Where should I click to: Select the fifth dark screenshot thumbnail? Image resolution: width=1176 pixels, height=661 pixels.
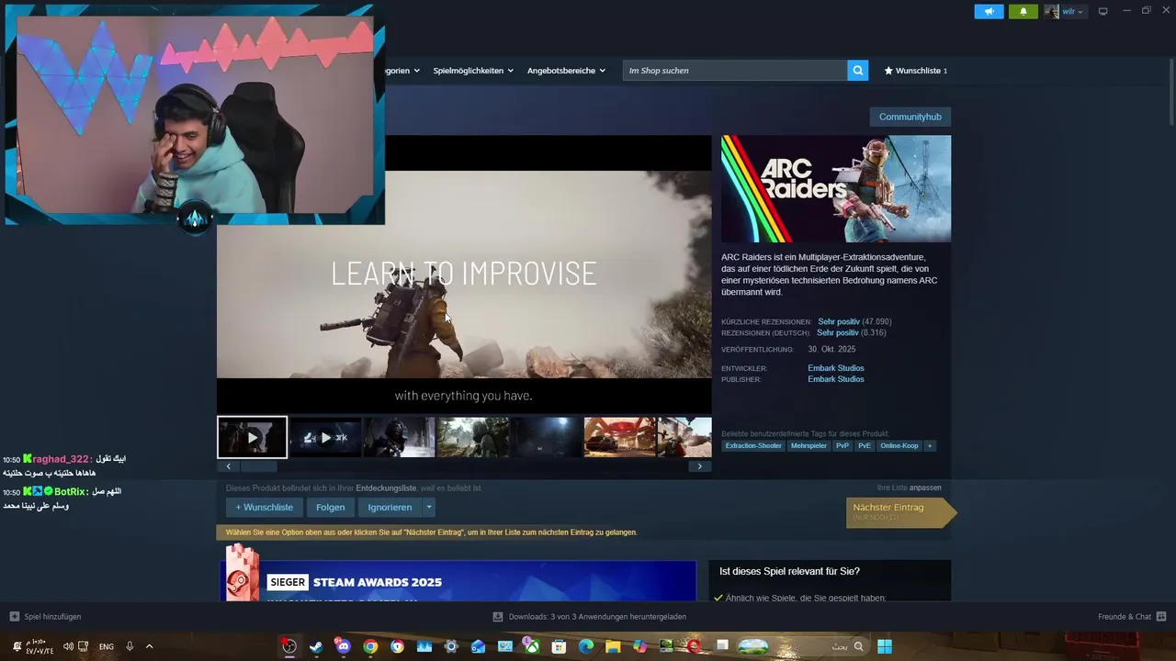[x=546, y=437]
